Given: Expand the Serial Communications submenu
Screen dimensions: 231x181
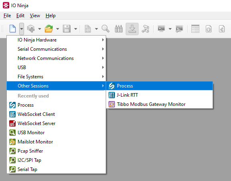Looking at the screenshot, I should [x=56, y=49].
